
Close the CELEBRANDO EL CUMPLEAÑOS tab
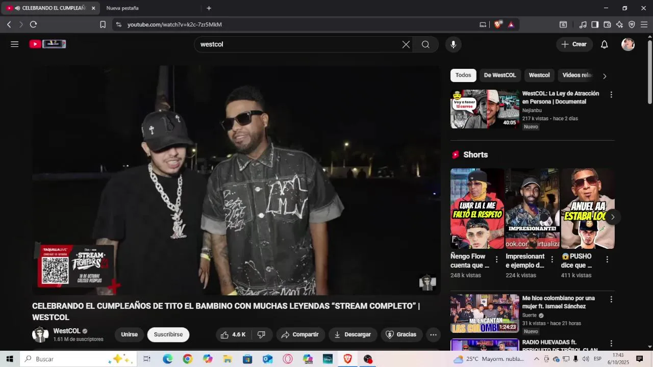click(93, 8)
